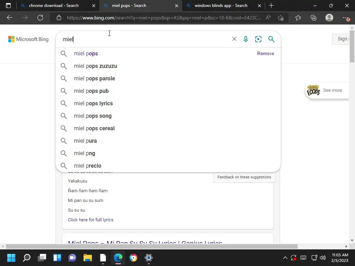Viewport: 355px width, 266px height.
Task: Open Read aloud from address bar
Action: tap(268, 18)
